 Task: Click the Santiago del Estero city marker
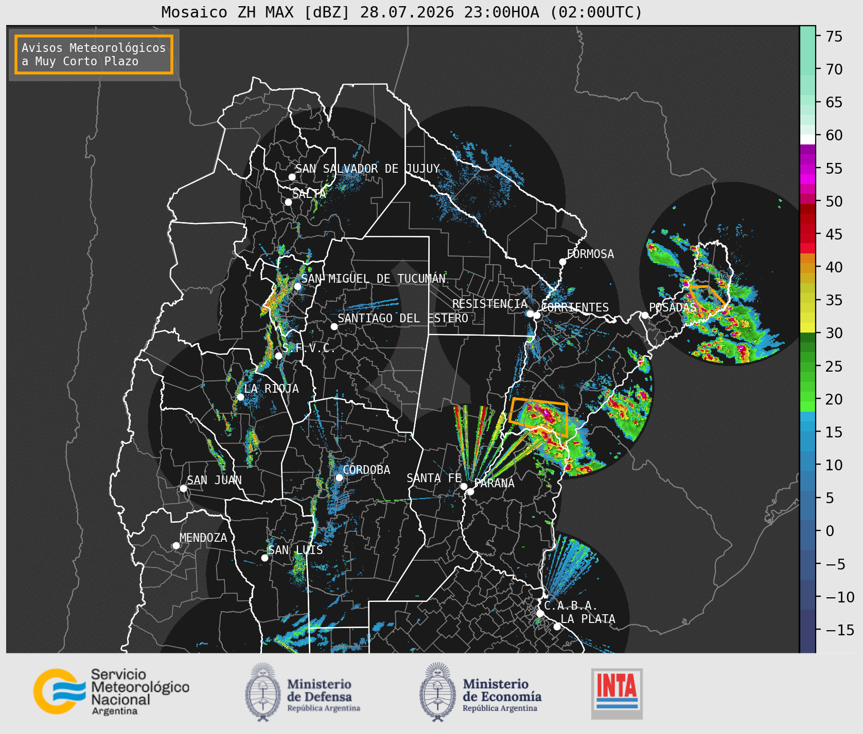(x=334, y=326)
